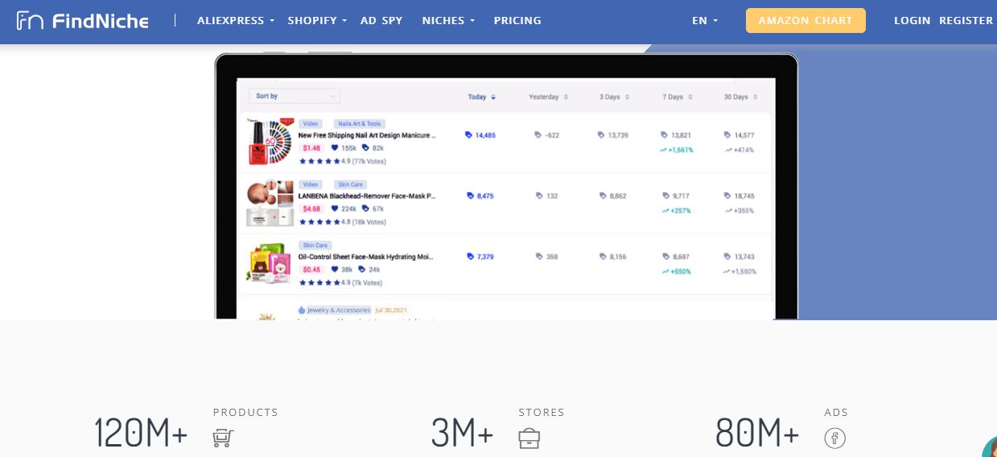The height and width of the screenshot is (457, 997).
Task: Click today's orders value 8,475
Action: click(481, 196)
